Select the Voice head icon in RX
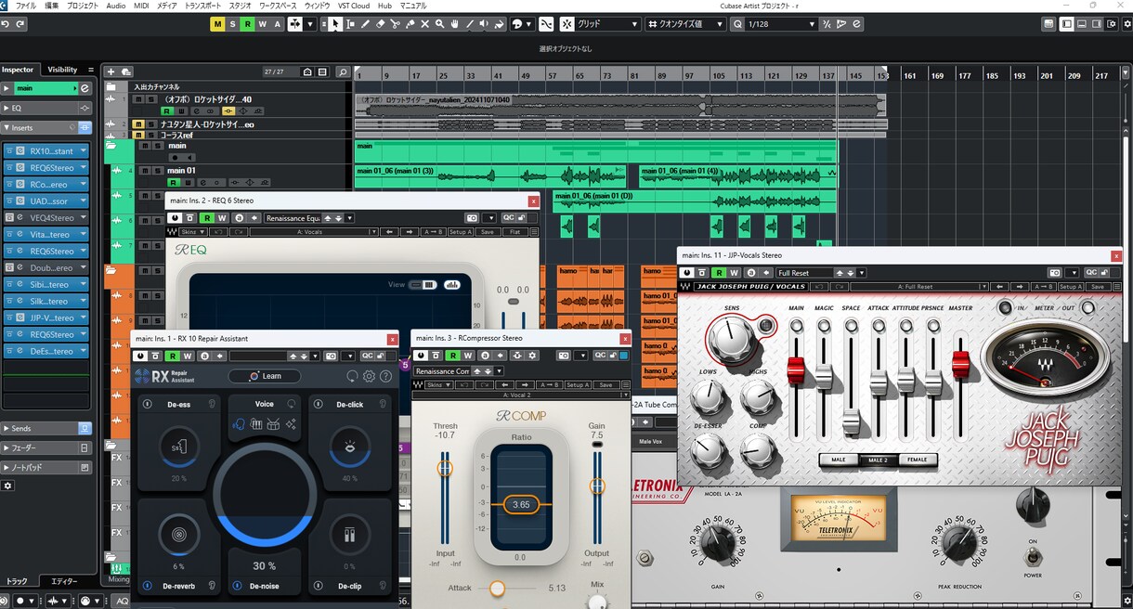 point(239,424)
